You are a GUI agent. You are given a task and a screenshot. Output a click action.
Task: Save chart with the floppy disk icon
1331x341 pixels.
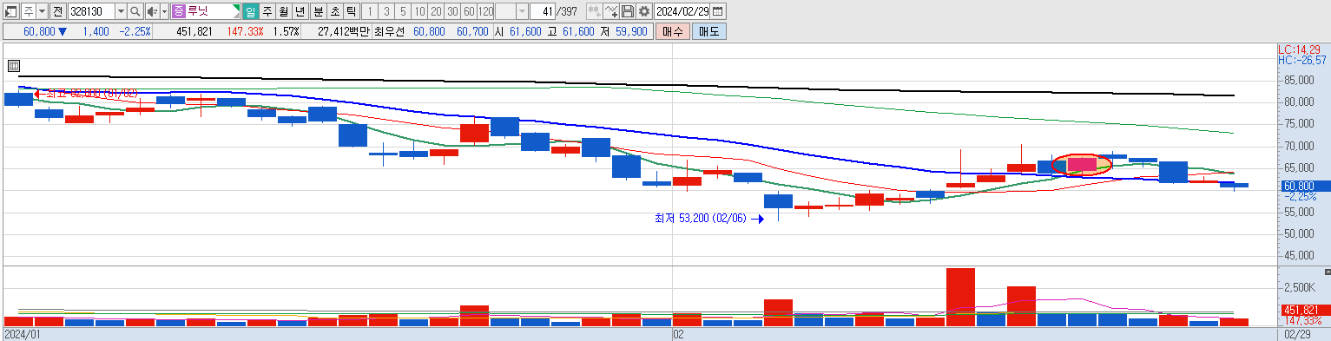627,11
